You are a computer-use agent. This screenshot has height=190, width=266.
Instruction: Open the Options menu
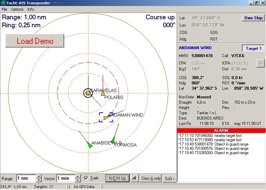(17, 9)
